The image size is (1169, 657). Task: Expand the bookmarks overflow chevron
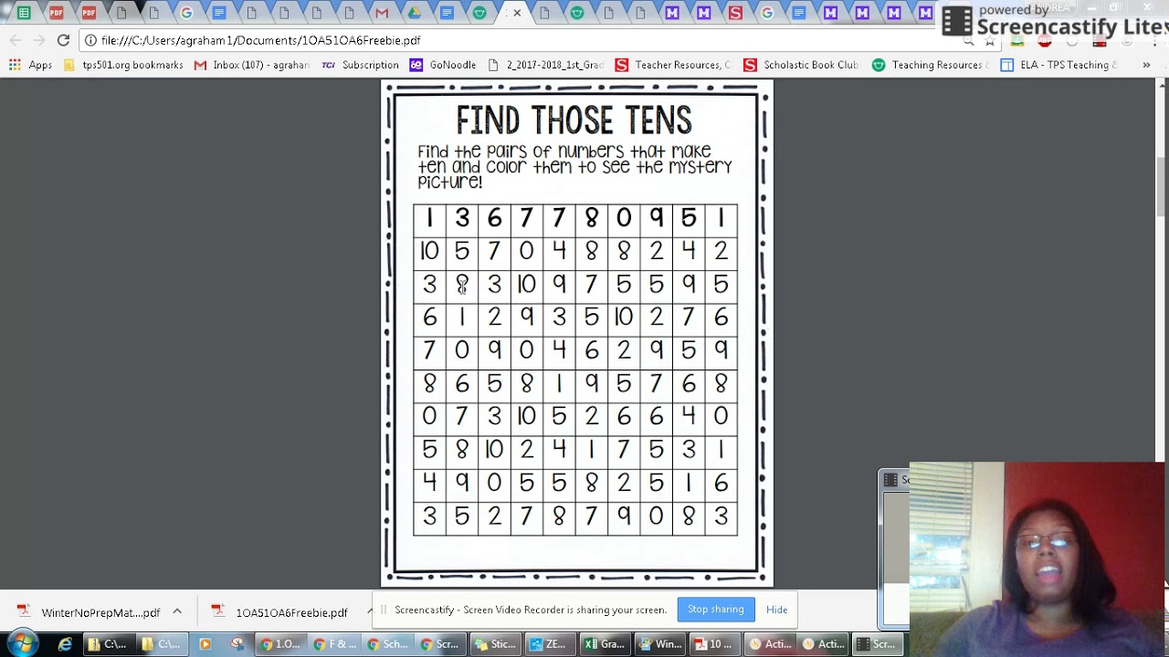[x=1146, y=65]
